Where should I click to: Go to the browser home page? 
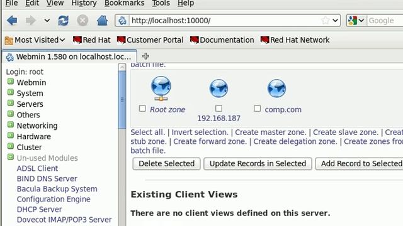click(102, 21)
